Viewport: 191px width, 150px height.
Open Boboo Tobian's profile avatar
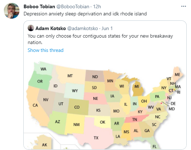click(12, 11)
